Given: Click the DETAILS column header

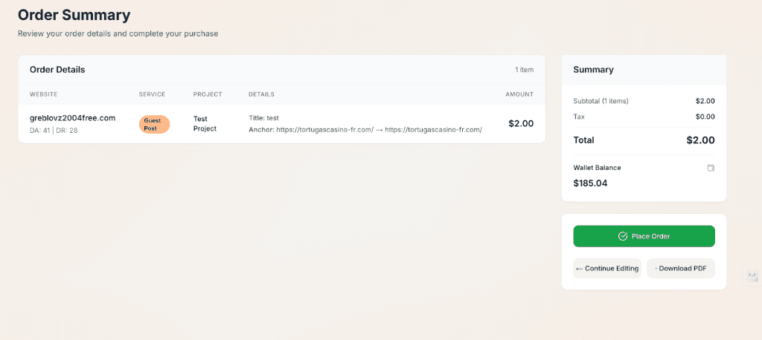Looking at the screenshot, I should click(x=261, y=94).
